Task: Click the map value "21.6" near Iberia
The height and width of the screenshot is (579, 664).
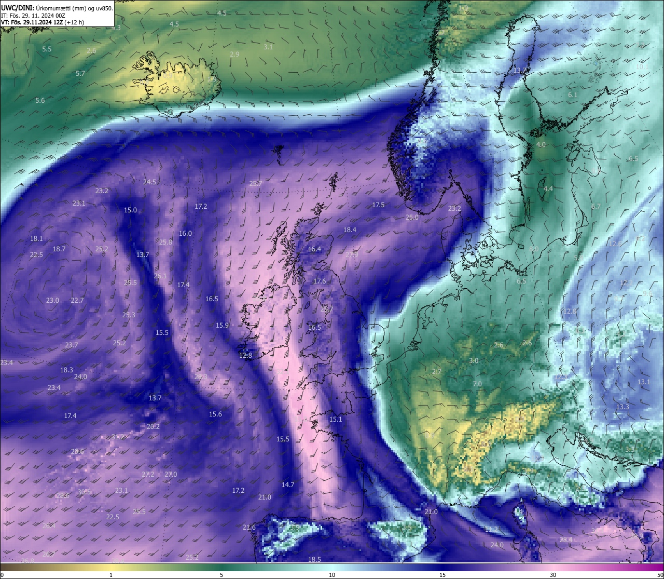Action: 249,528
